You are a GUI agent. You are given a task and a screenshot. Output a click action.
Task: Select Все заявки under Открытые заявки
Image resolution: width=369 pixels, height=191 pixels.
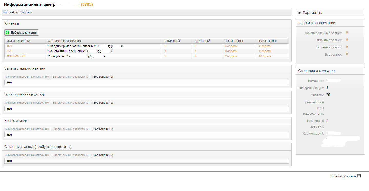click(103, 155)
